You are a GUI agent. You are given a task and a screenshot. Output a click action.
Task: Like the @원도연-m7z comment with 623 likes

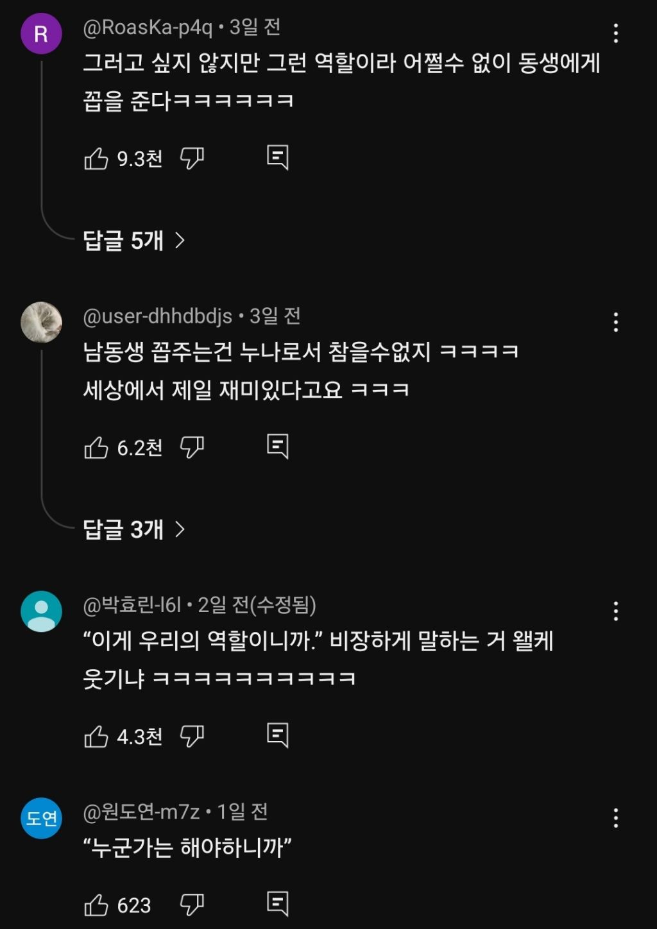point(96,905)
